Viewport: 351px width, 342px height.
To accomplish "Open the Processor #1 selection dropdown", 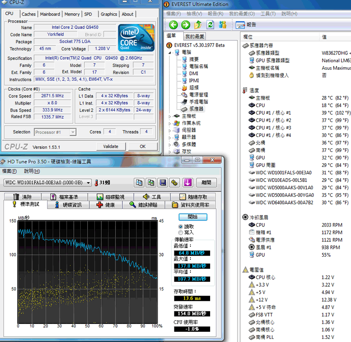I will coord(72,132).
